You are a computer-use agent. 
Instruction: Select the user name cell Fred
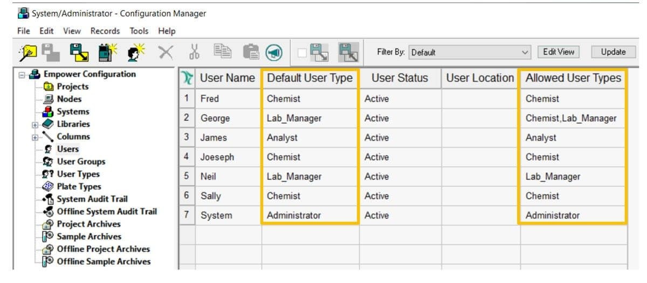(229, 98)
